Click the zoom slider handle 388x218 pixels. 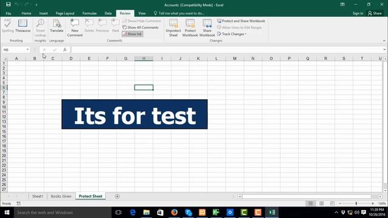pyautogui.click(x=356, y=203)
